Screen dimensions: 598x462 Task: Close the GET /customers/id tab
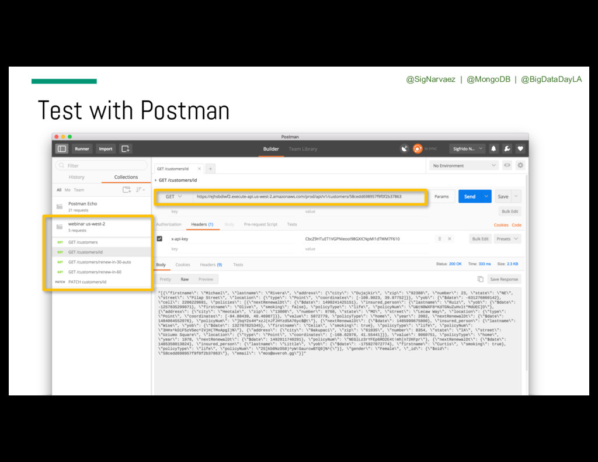pos(199,169)
